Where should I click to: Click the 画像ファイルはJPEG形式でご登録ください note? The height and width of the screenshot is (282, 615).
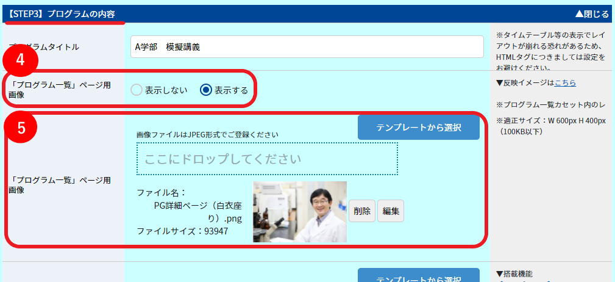pos(207,135)
